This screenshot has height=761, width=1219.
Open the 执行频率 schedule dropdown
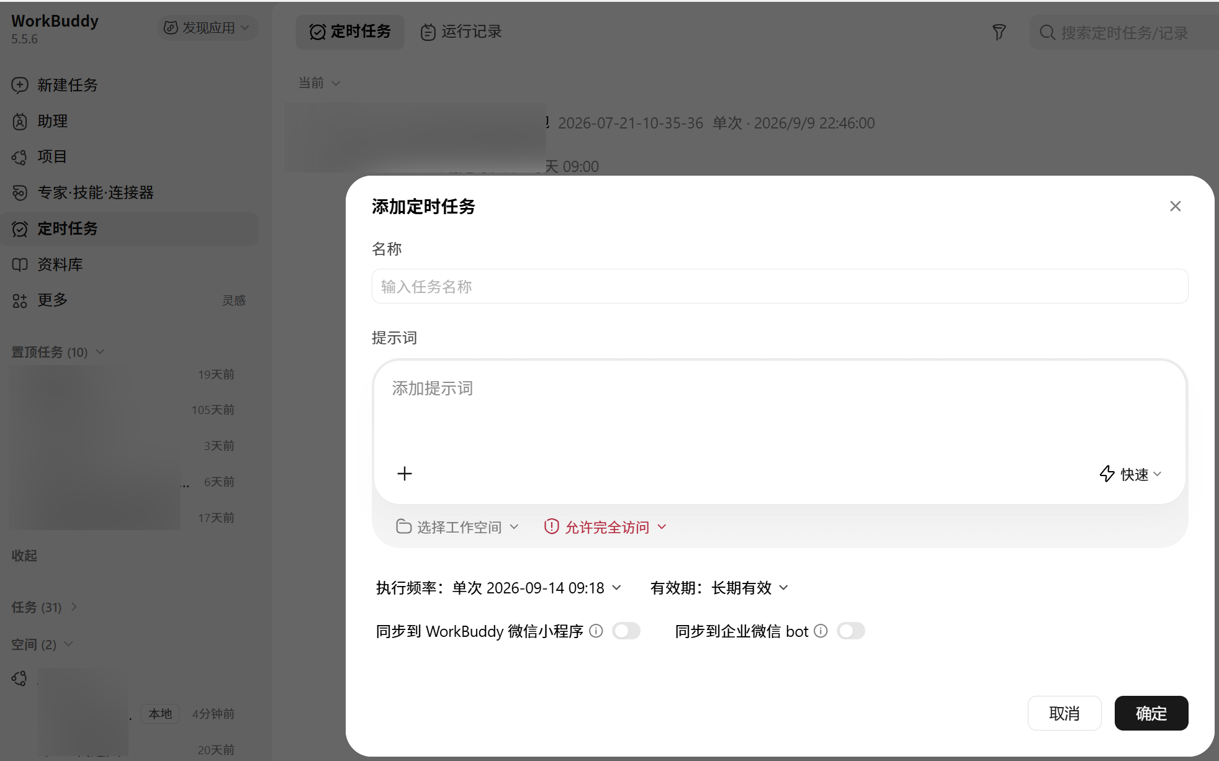tap(498, 588)
